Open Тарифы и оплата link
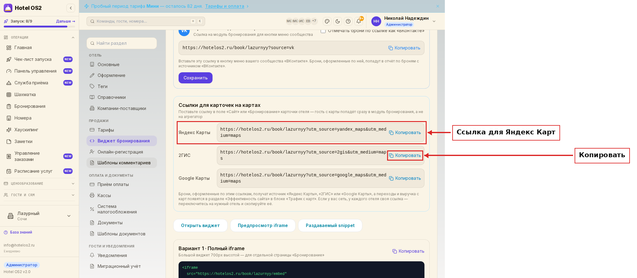This screenshot has height=278, width=637. coord(225,6)
